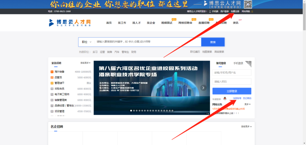Click the 大湾区名优企业进校园 carousel banner
The width and height of the screenshot is (306, 145).
pos(152,88)
